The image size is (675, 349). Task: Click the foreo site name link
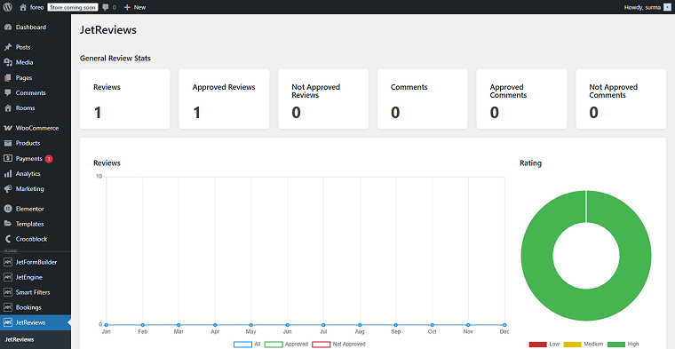pyautogui.click(x=37, y=7)
